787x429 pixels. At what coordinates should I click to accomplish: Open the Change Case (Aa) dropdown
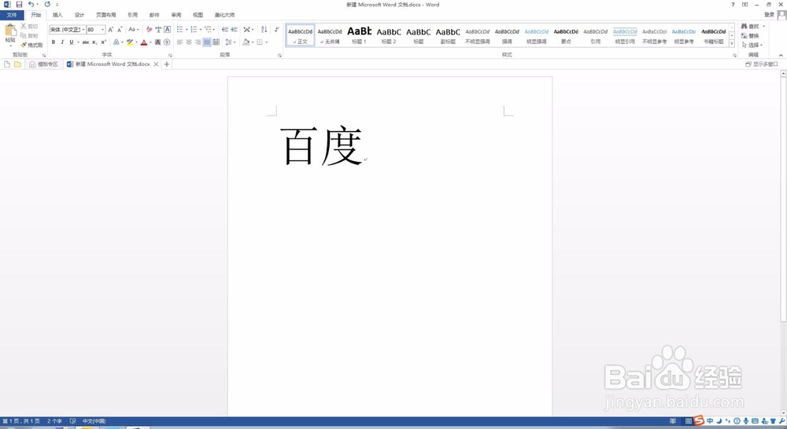click(x=133, y=30)
